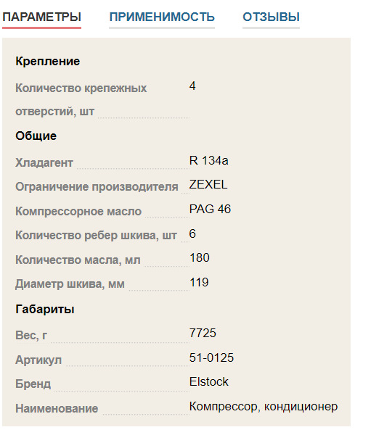The height and width of the screenshot is (443, 371).
Task: Open the ОТЗЫВЫ reviews tab
Action: [x=271, y=17]
